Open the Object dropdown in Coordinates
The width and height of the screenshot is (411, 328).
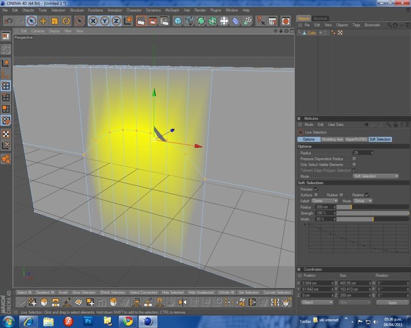[x=317, y=302]
